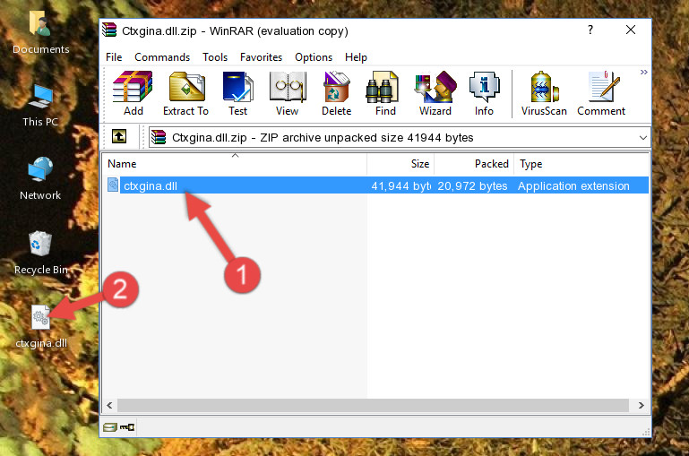Show archive Info
689x456 pixels.
(484, 93)
